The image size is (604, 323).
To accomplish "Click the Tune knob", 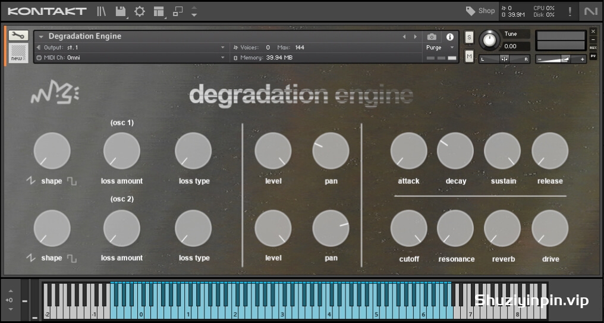I will 489,40.
